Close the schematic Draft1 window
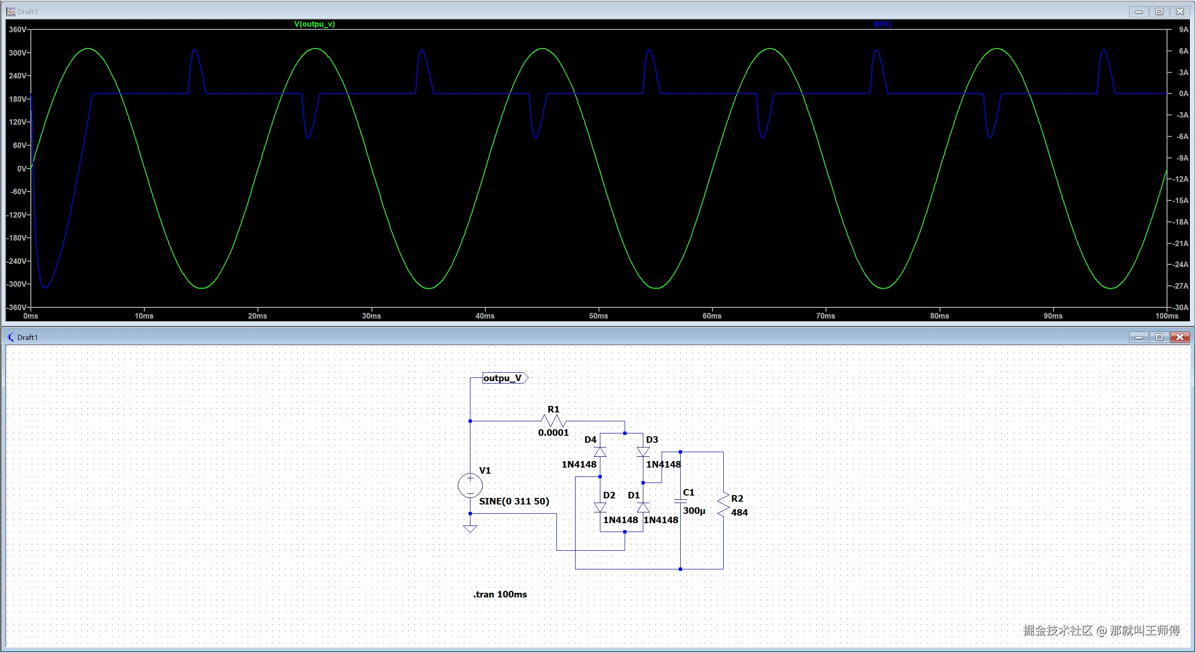The width and height of the screenshot is (1196, 653). click(x=1180, y=337)
